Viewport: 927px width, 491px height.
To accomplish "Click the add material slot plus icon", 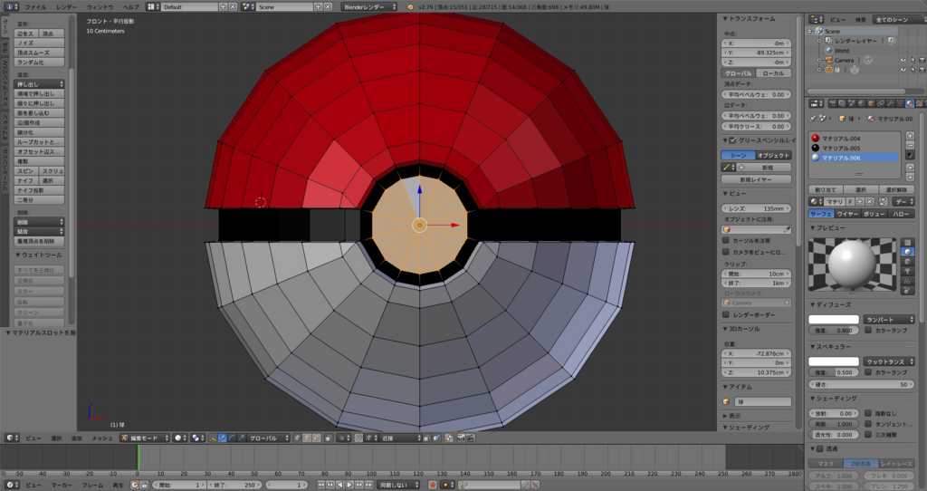I will [912, 135].
